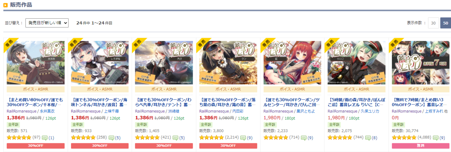Click star rating of the 3,800-sales product
The image size is (451, 152).
(x=212, y=138)
